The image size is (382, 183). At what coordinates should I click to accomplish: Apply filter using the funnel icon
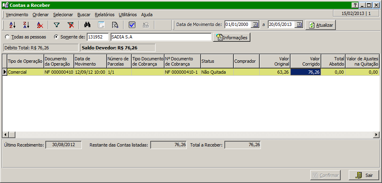(x=57, y=25)
